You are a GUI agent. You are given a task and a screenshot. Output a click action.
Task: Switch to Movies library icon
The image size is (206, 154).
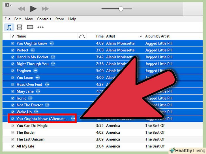[20, 27]
